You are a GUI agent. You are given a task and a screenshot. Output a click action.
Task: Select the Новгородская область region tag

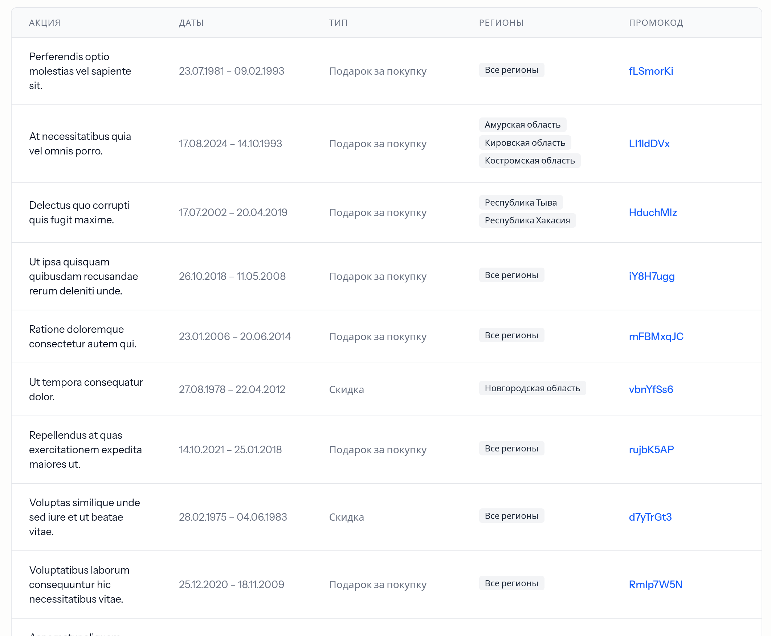[532, 388]
